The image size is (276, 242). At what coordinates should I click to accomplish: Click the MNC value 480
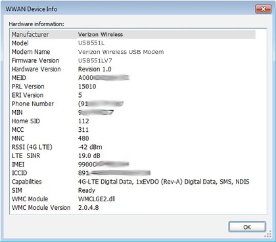pos(83,138)
